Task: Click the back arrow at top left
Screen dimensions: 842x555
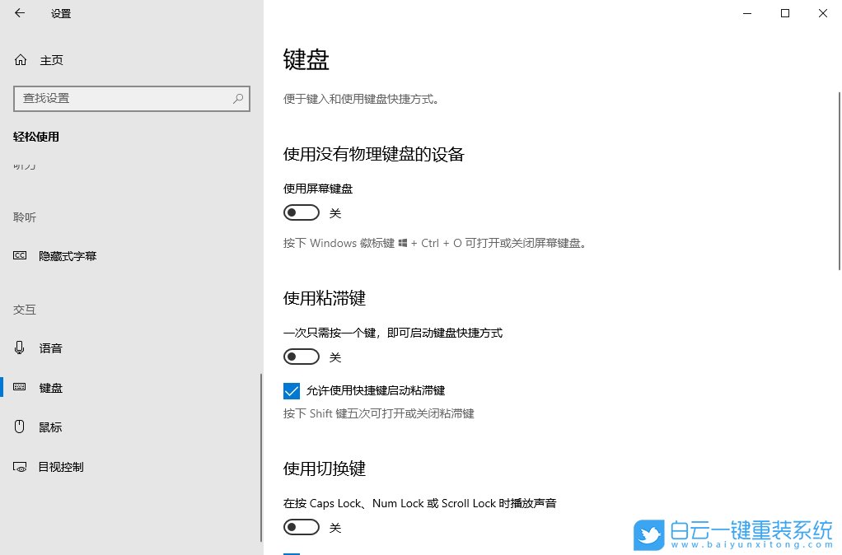Action: [18, 13]
